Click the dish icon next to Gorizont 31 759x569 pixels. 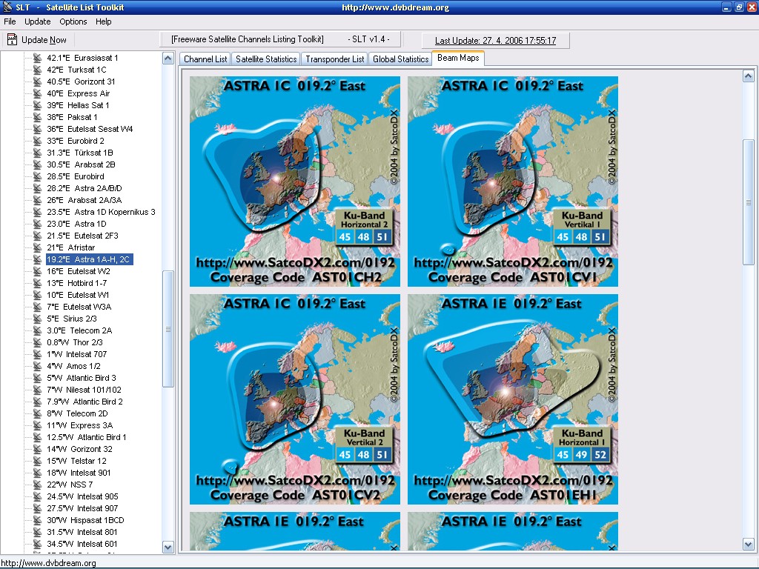(x=37, y=81)
